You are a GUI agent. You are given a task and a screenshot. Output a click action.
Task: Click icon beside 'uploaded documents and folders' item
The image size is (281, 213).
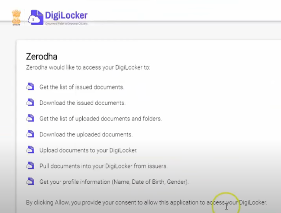(30, 118)
